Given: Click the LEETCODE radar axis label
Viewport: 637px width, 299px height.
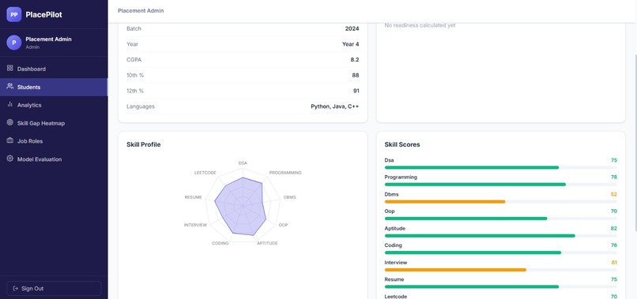Looking at the screenshot, I should (x=205, y=173).
